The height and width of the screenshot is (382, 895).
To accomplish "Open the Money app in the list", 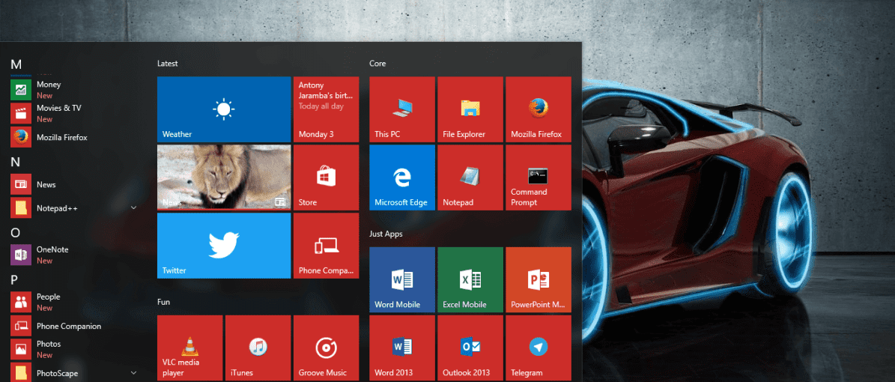I will point(74,90).
